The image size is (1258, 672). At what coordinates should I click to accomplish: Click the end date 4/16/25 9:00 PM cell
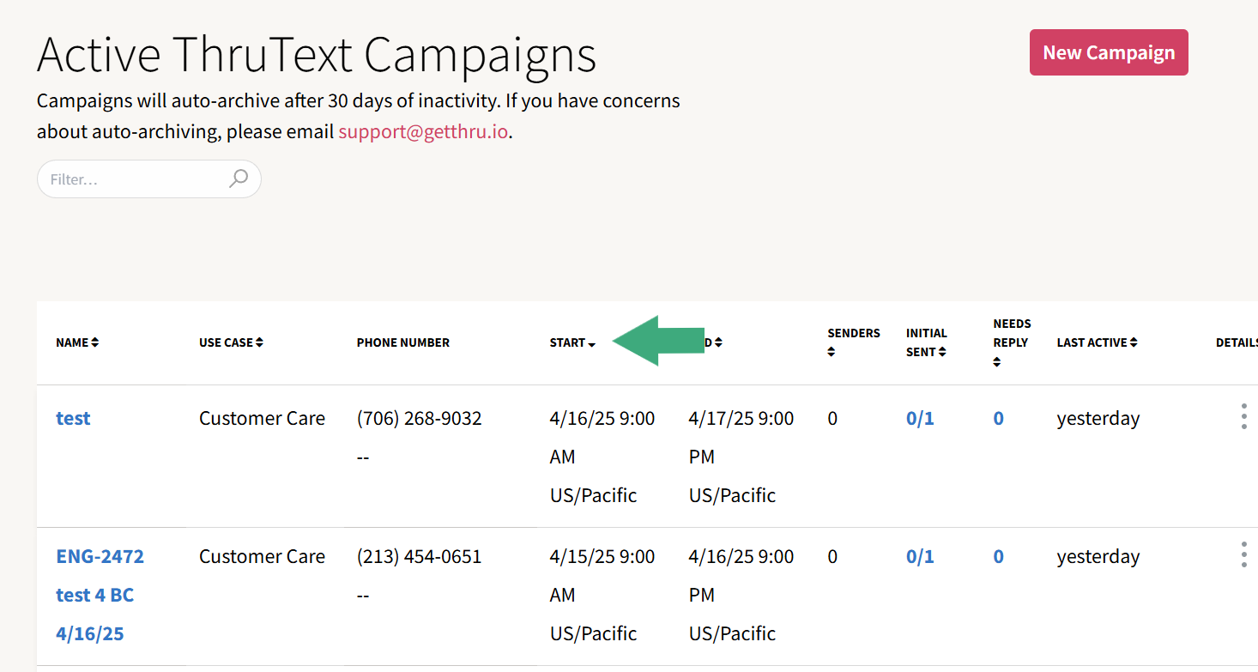(x=741, y=595)
